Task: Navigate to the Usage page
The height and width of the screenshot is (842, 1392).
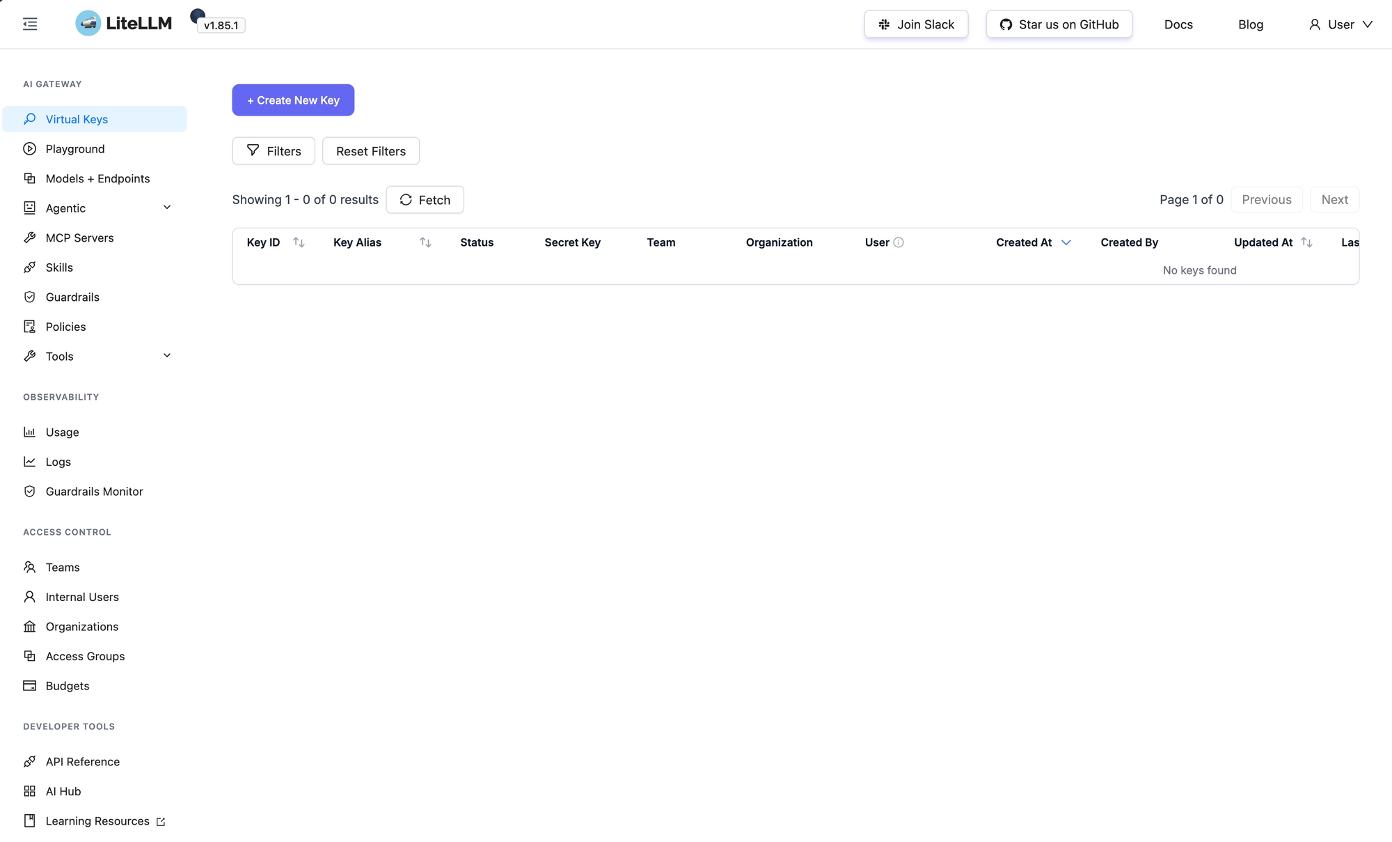Action: point(95,432)
